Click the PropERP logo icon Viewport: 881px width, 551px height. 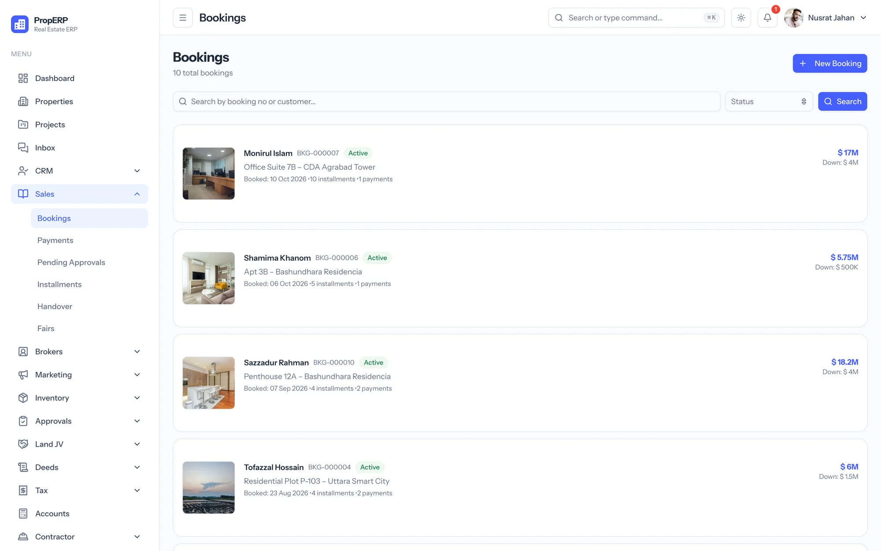pos(20,24)
